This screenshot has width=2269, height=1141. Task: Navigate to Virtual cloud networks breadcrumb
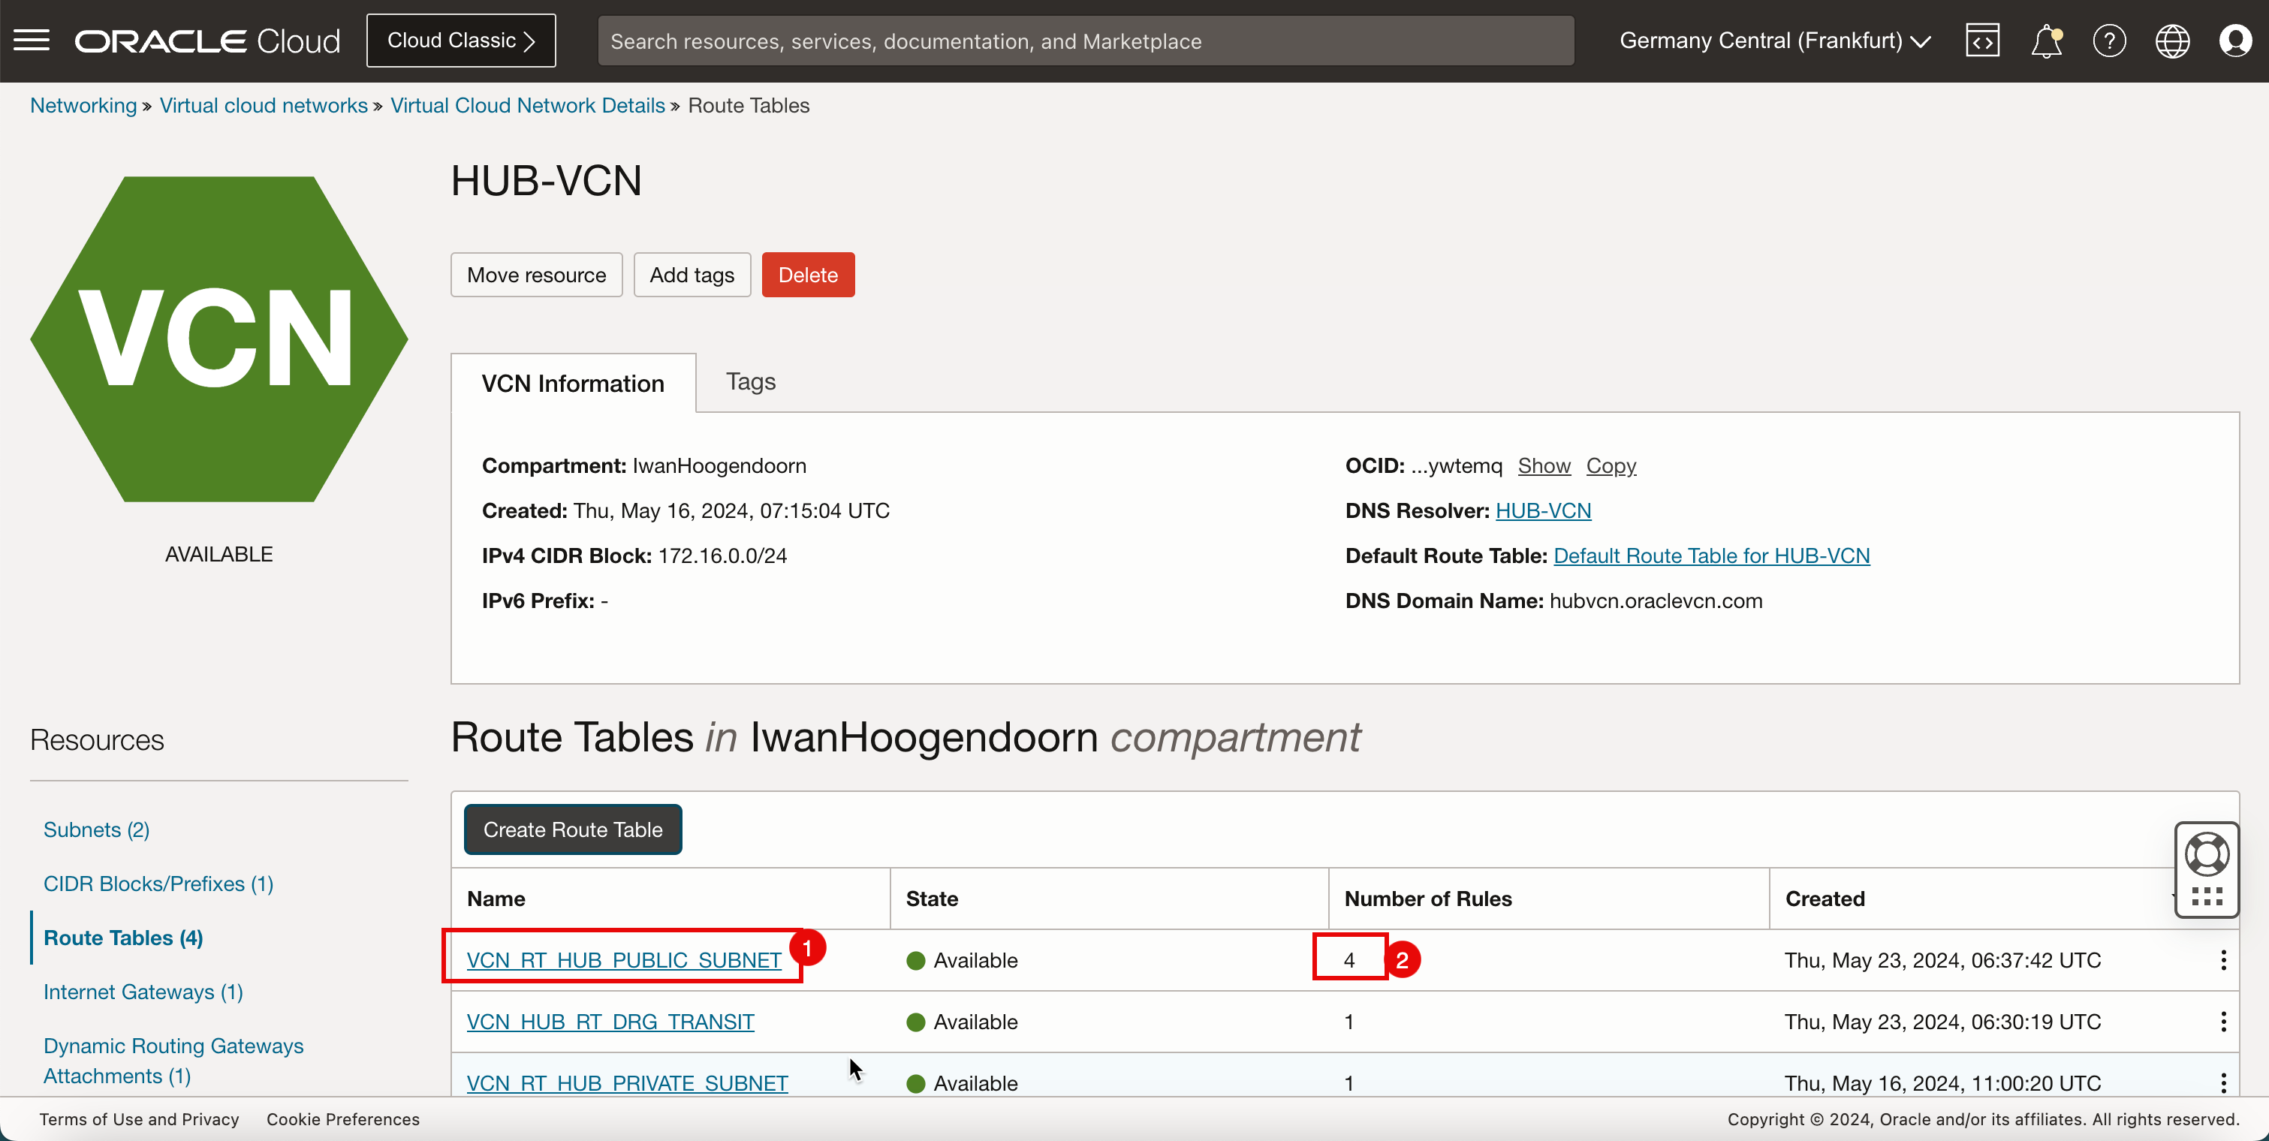(264, 105)
